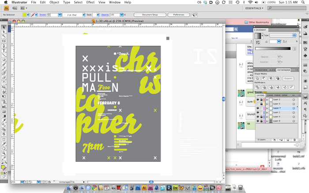The width and height of the screenshot is (309, 193).
Task: Click the reverse gradient icon
Action: point(258,42)
